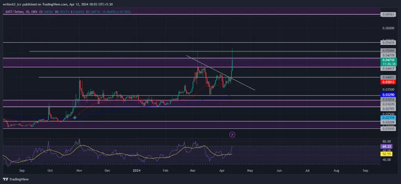The width and height of the screenshot is (401, 184).
Task: Click the JUST/Tether symbol title
Action: [14, 11]
